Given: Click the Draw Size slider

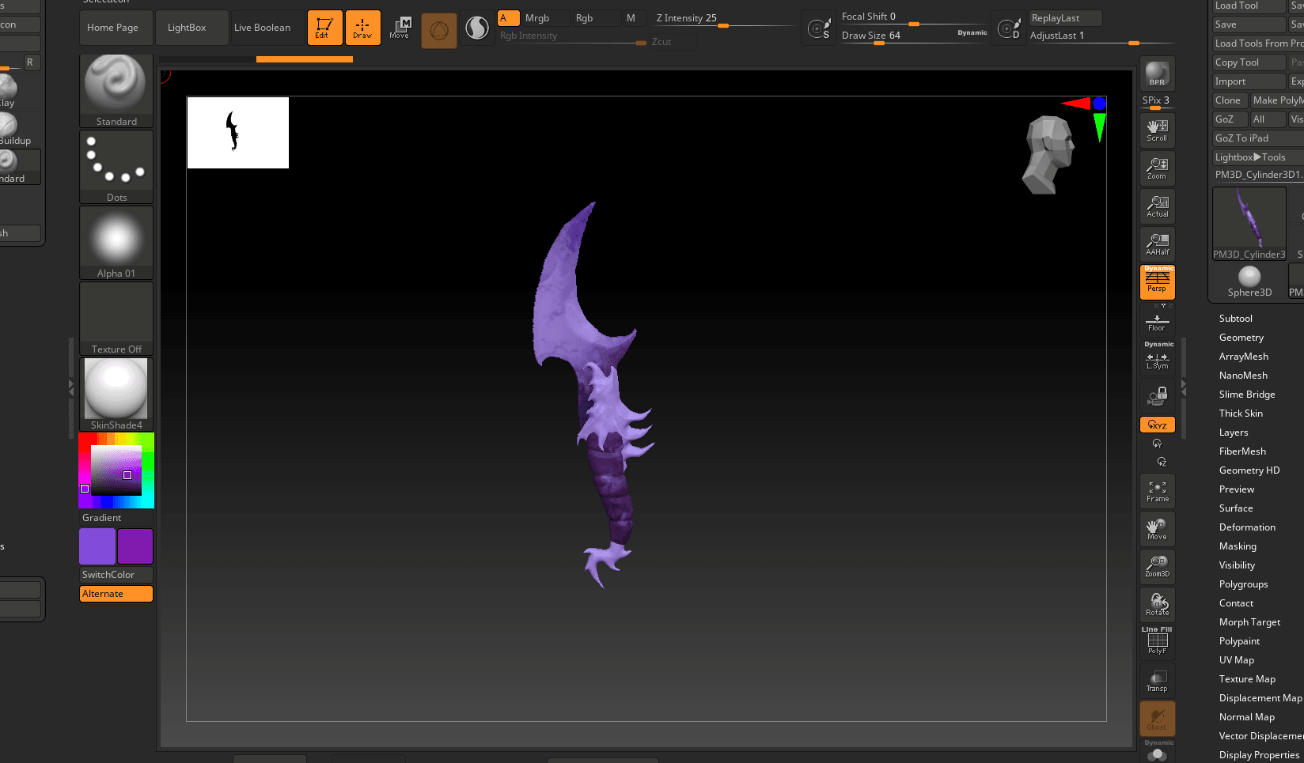Looking at the screenshot, I should click(x=915, y=36).
